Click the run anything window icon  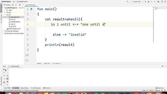162,2
